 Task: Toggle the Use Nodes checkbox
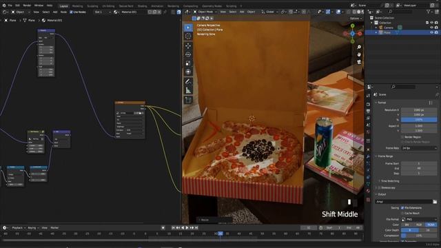(x=71, y=12)
